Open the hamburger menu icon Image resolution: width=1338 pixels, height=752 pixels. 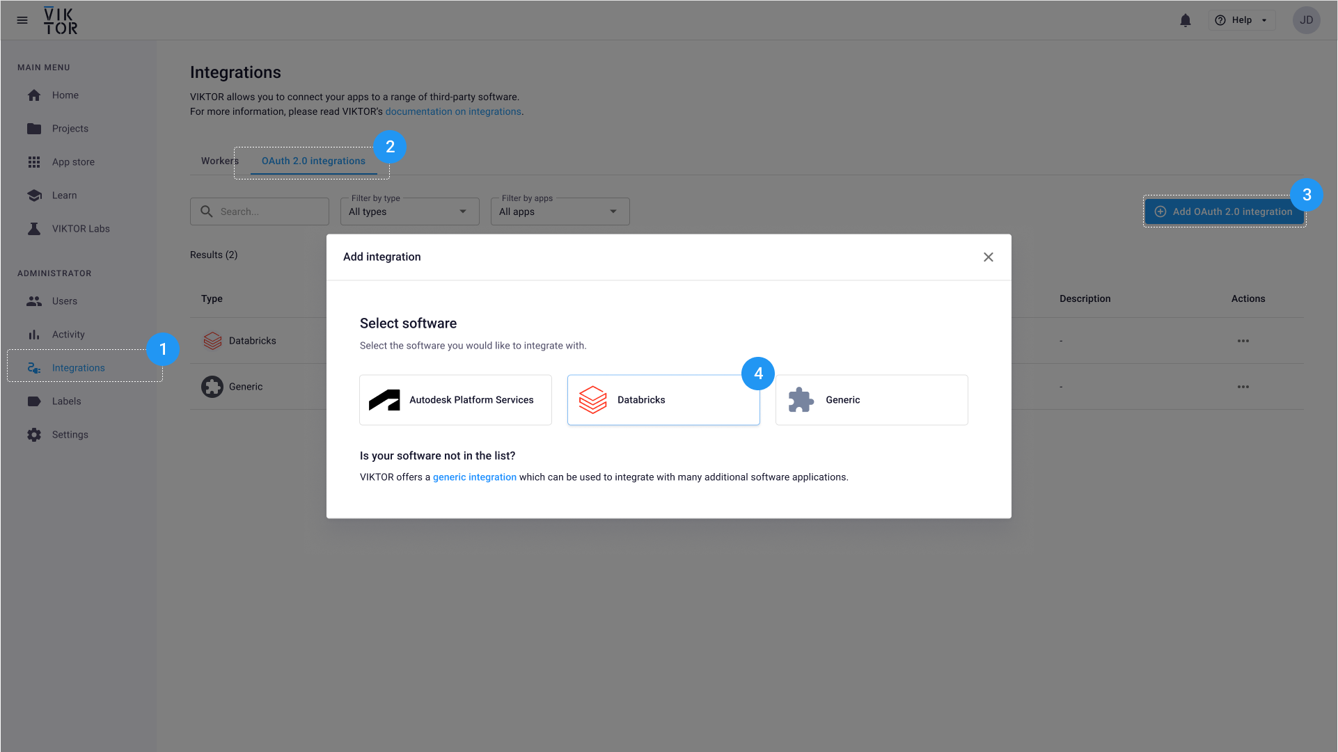[x=22, y=20]
